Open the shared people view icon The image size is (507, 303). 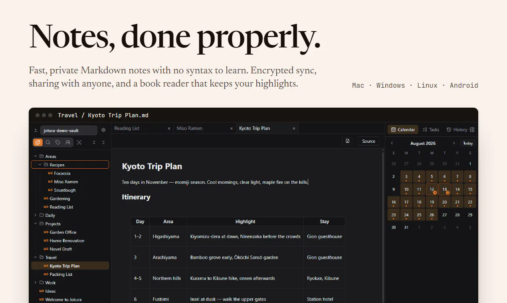pyautogui.click(x=68, y=142)
